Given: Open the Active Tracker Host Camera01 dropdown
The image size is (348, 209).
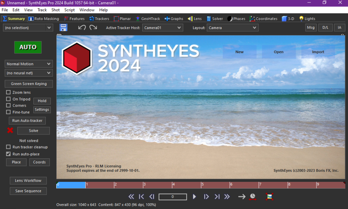Looking at the screenshot, I should point(163,27).
